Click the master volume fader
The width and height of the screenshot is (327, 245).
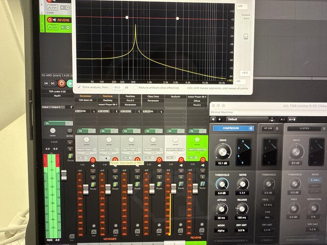(64, 175)
